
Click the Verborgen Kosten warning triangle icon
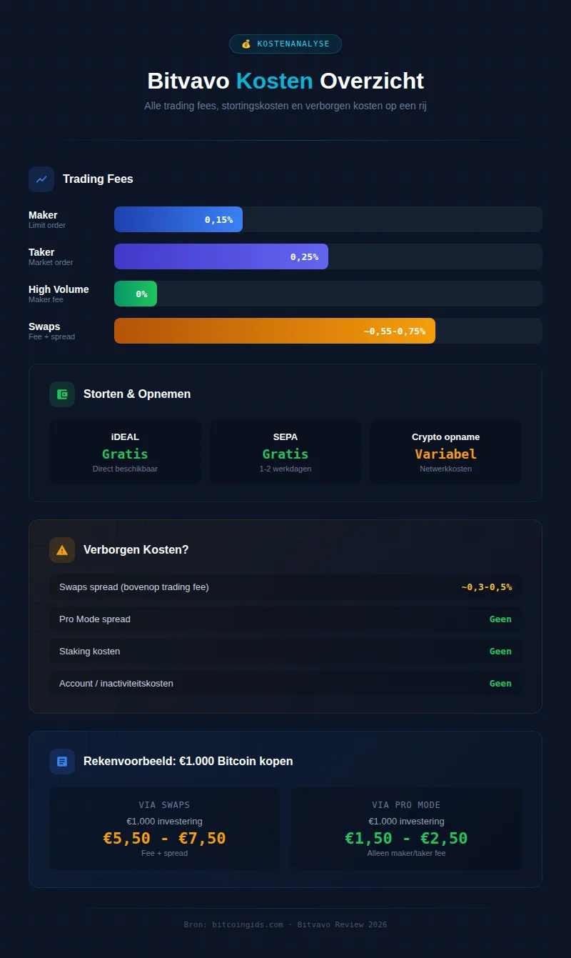click(62, 550)
